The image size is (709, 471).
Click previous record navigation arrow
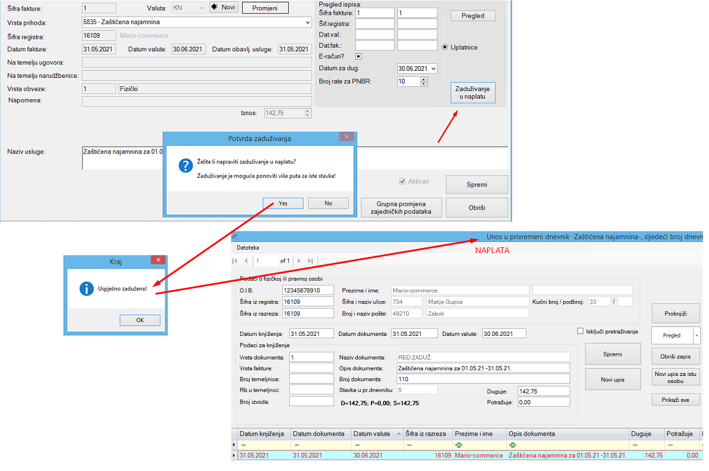(246, 260)
